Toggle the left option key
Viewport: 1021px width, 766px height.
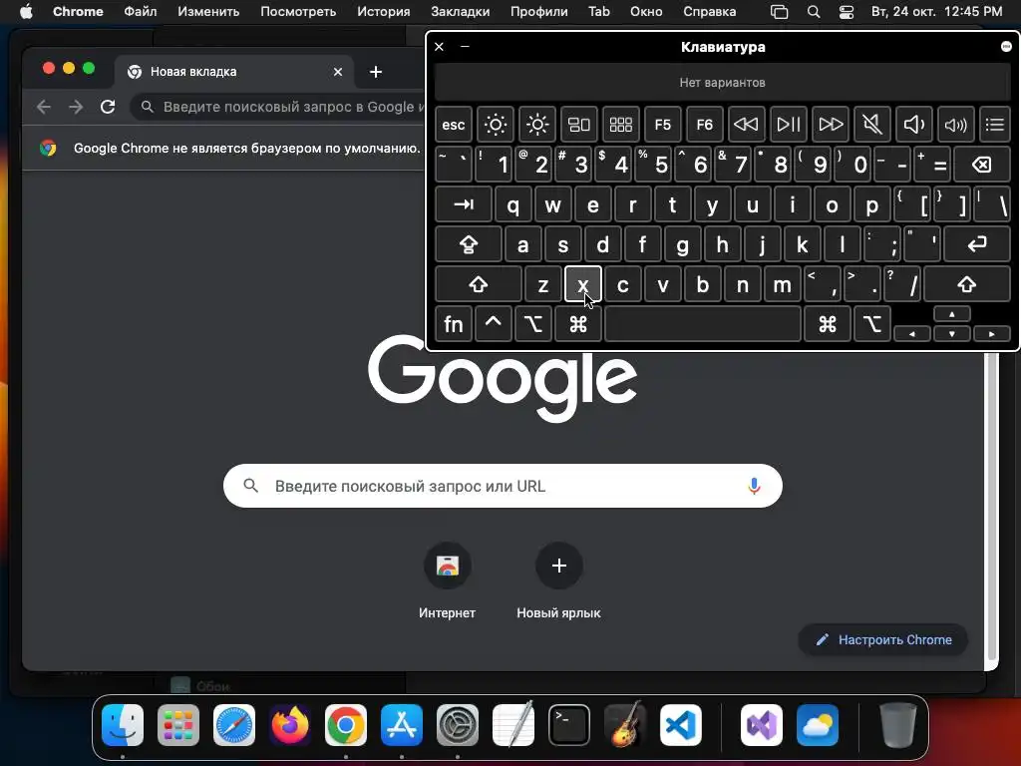click(x=533, y=324)
